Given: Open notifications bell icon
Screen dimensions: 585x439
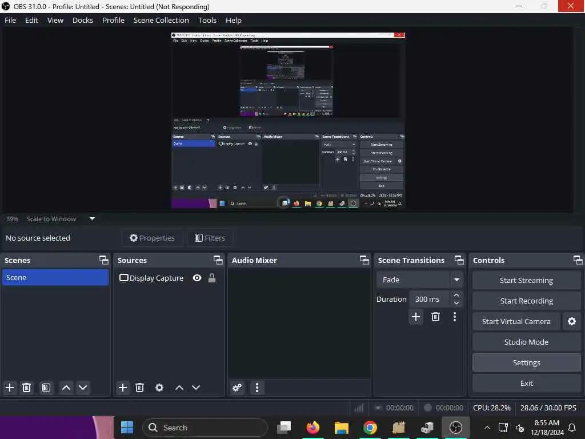Looking at the screenshot, I should pos(571,428).
